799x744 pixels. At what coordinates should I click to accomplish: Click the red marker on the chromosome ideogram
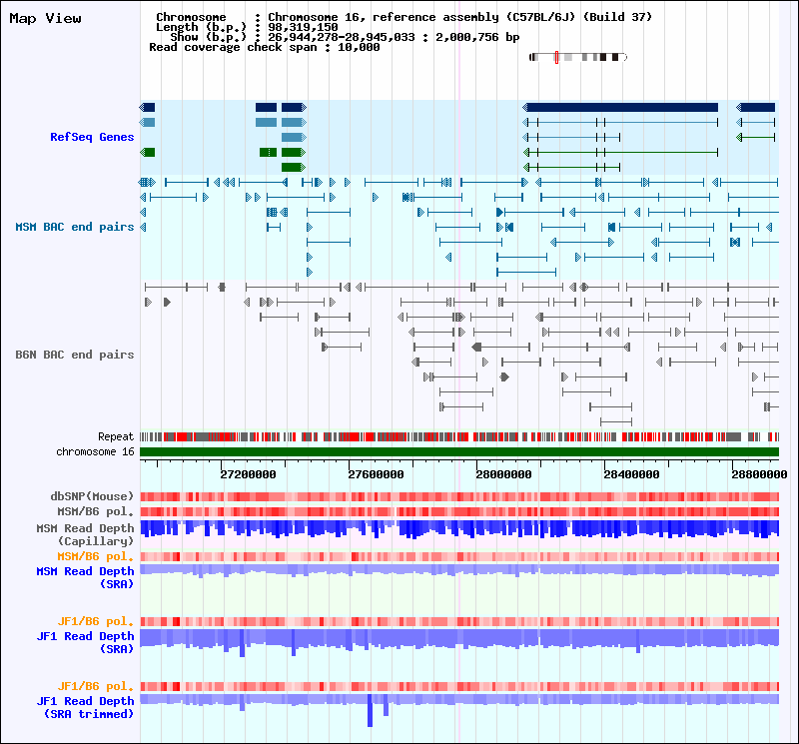click(556, 57)
